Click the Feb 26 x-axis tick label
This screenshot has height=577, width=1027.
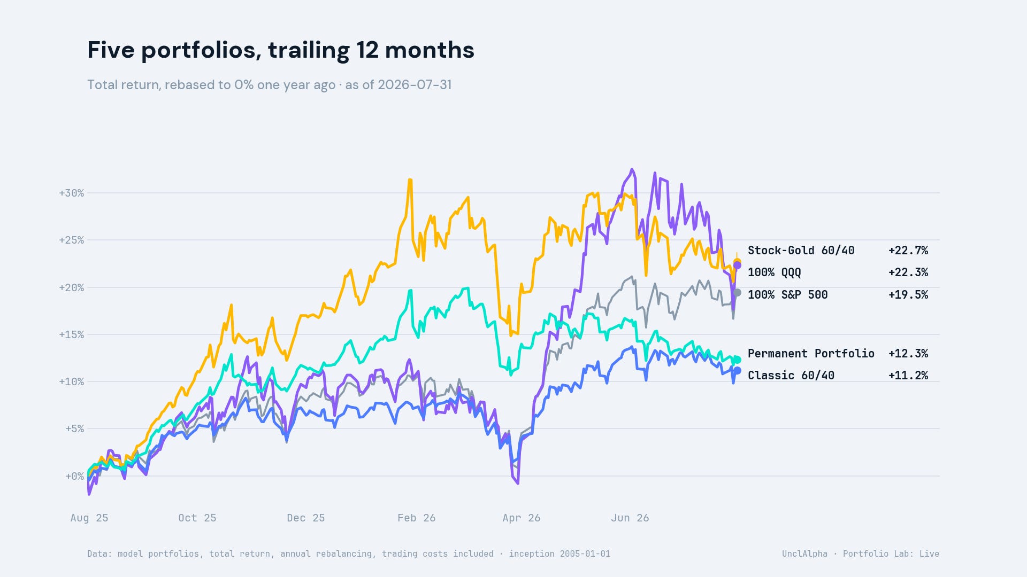(416, 518)
